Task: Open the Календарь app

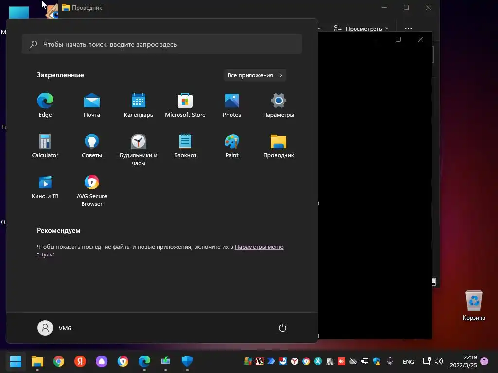Action: coord(139,105)
